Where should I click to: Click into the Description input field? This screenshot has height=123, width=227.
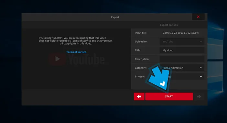pos(182,59)
